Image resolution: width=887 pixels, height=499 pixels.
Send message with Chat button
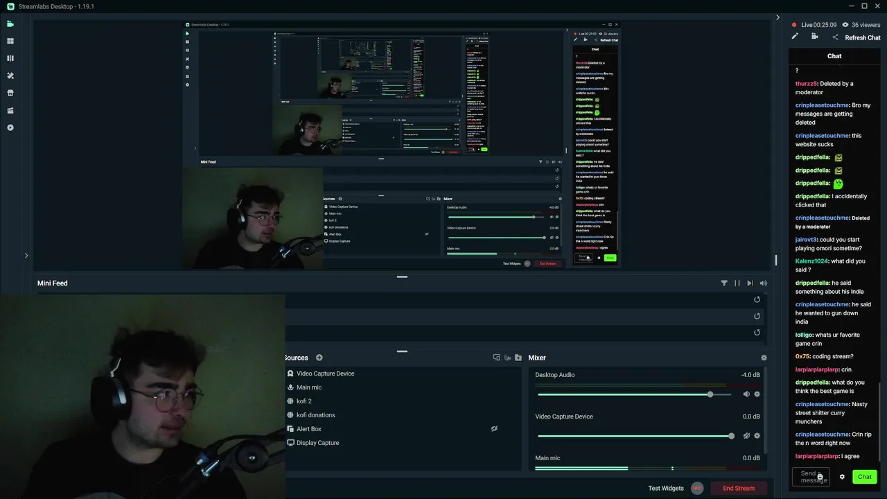(865, 477)
